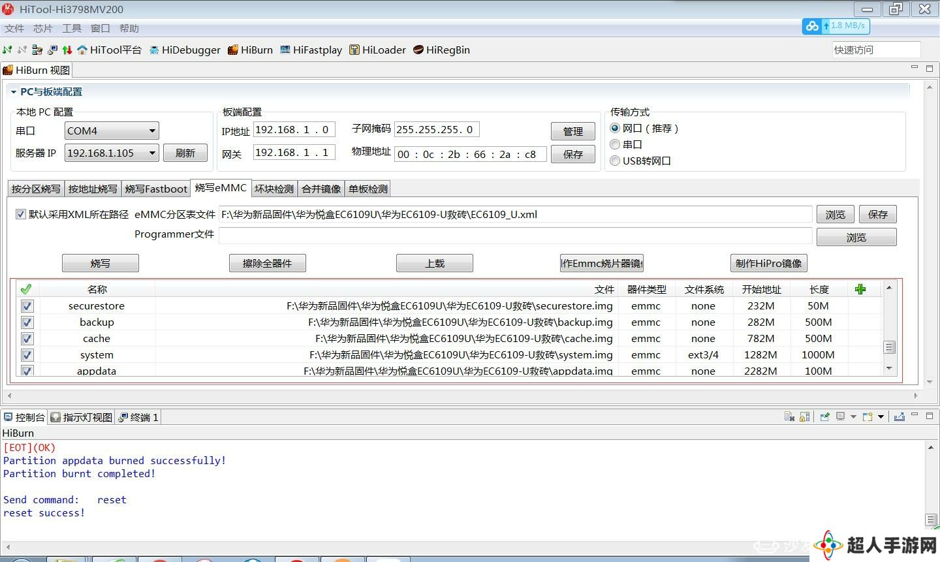Collapse the PC与板端配置 section
Screen dimensions: 940x562
tap(14, 92)
